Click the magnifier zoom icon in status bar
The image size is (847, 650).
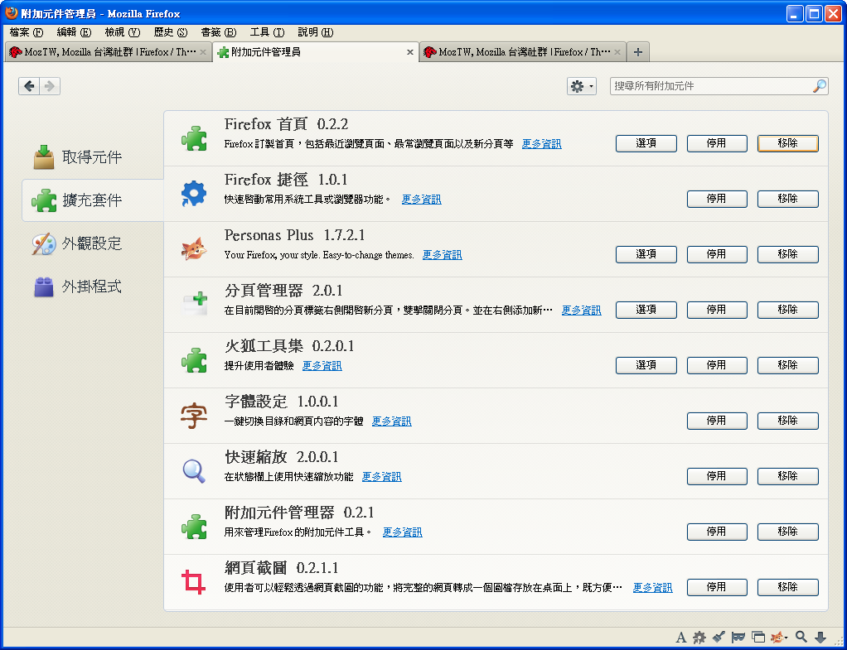pyautogui.click(x=801, y=637)
